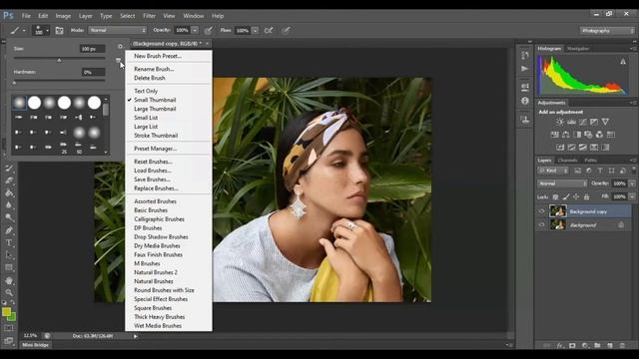Open the History panel icon in dock
639x359 pixels.
[x=525, y=55]
